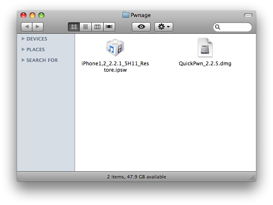The height and width of the screenshot is (205, 273).
Task: Open the Action gear menu
Action: pos(164,27)
